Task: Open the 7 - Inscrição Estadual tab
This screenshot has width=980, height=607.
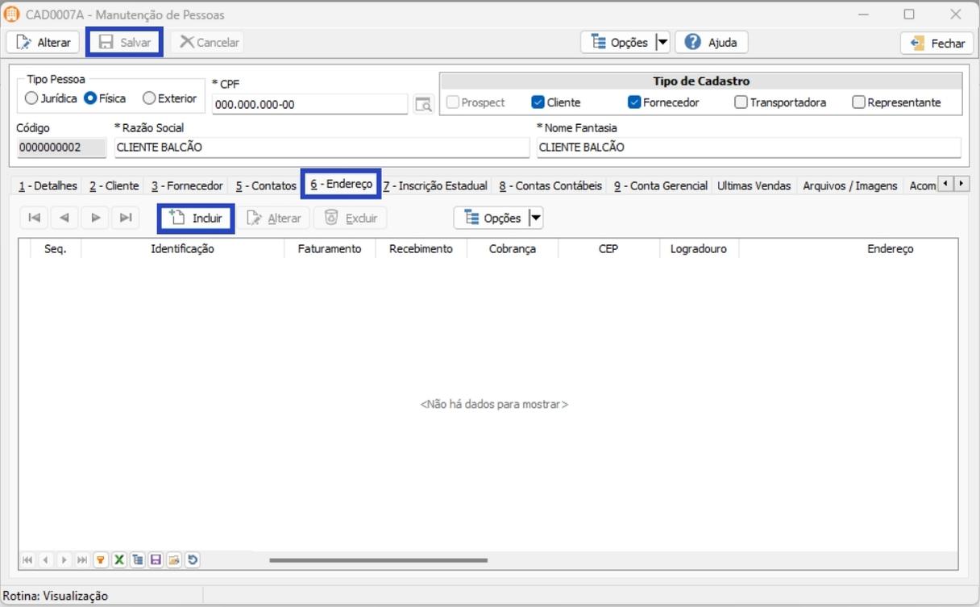Action: [x=435, y=185]
